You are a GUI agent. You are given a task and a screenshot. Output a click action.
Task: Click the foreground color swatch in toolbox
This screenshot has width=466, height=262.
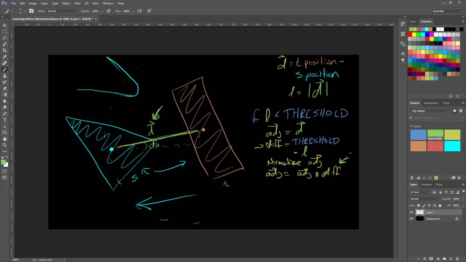(x=3, y=162)
